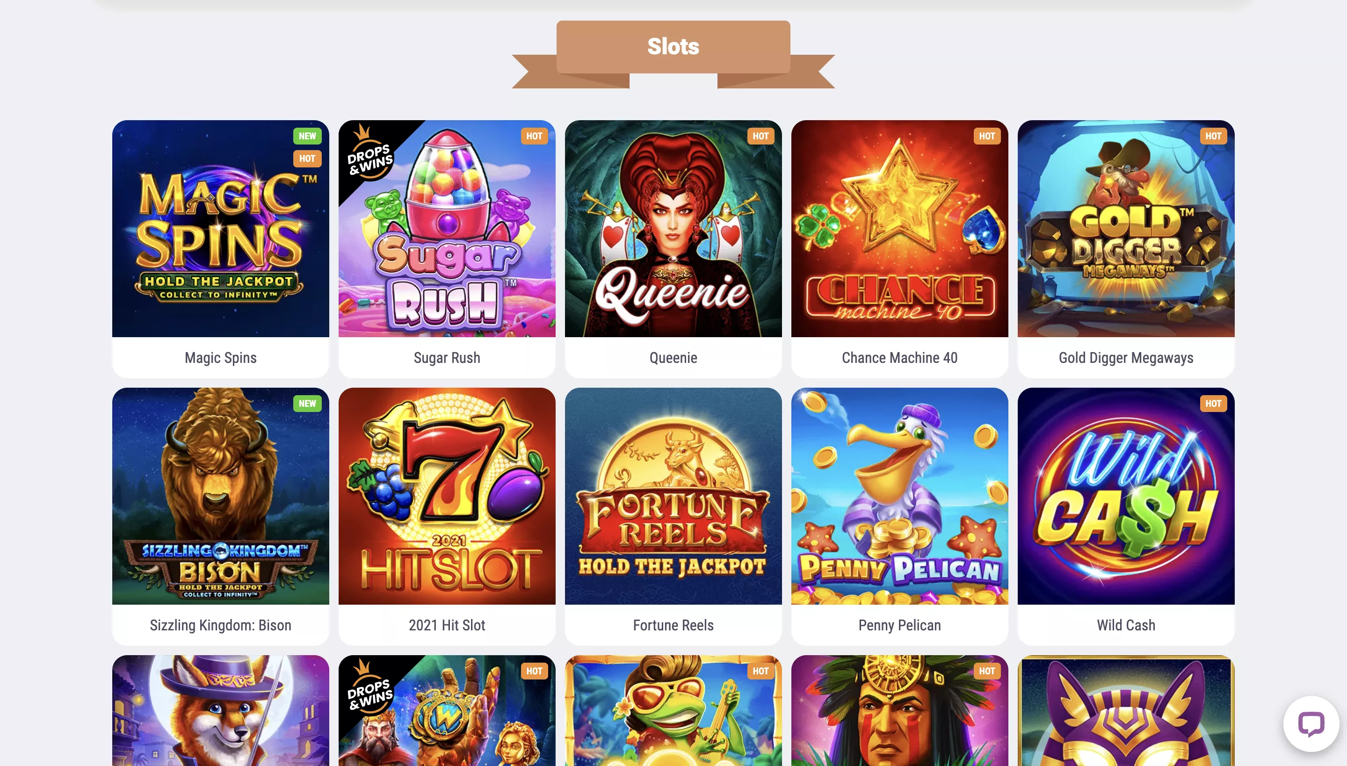The width and height of the screenshot is (1347, 766).
Task: Click the Wild Cash title label
Action: pos(1126,625)
